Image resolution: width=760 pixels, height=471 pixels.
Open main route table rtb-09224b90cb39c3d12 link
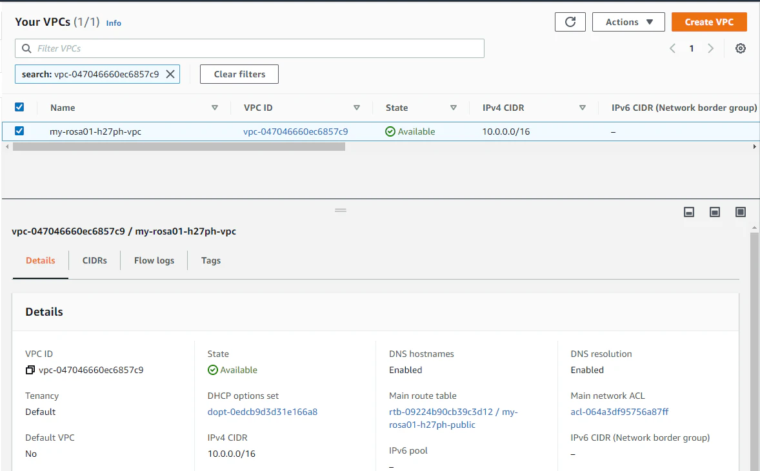453,418
